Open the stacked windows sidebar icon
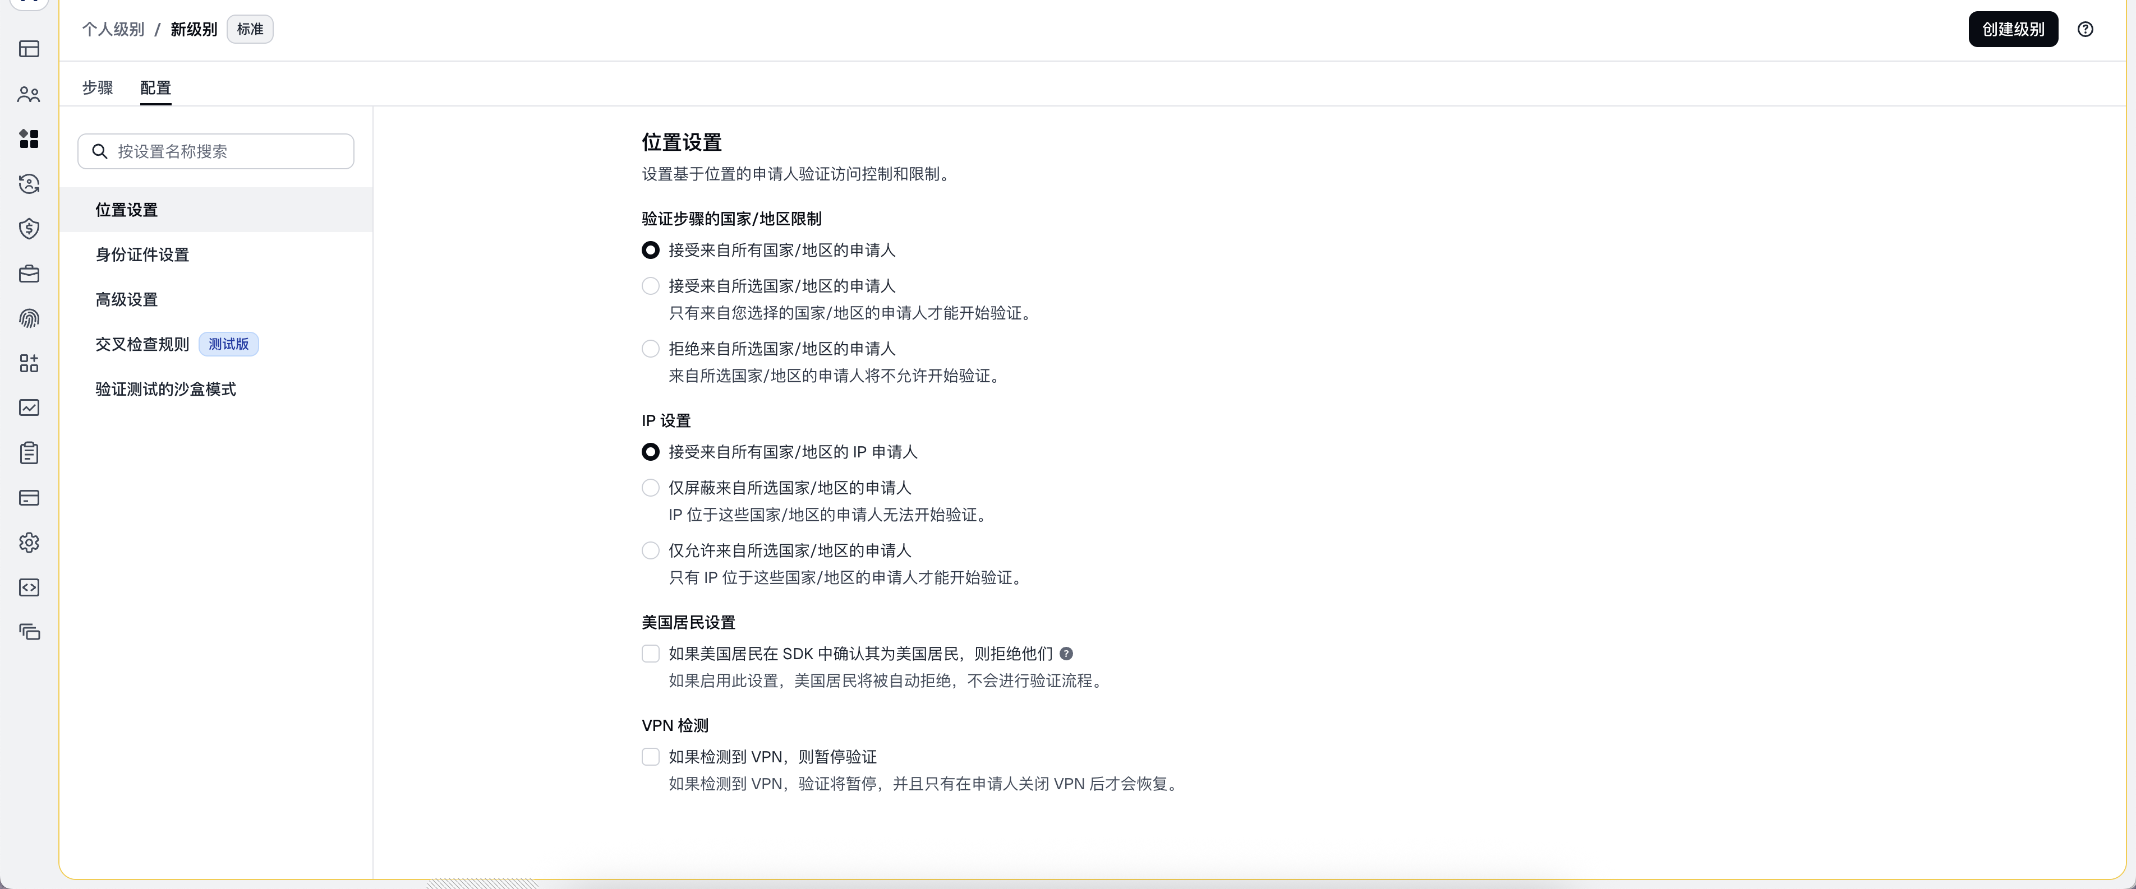 (29, 632)
